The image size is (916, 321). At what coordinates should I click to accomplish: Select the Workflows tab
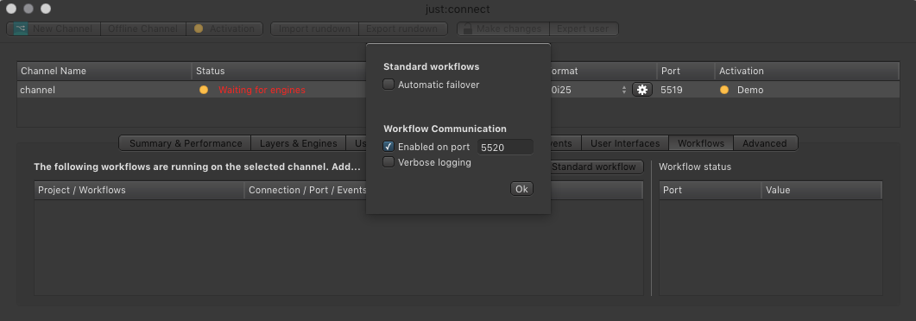(701, 143)
